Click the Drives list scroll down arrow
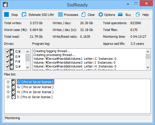The width and height of the screenshot is (155, 125). 28,68
